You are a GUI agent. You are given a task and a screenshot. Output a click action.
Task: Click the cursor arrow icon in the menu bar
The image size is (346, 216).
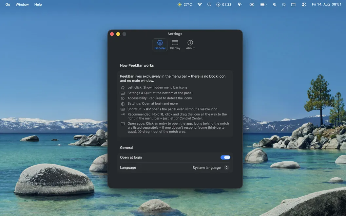(240, 4)
